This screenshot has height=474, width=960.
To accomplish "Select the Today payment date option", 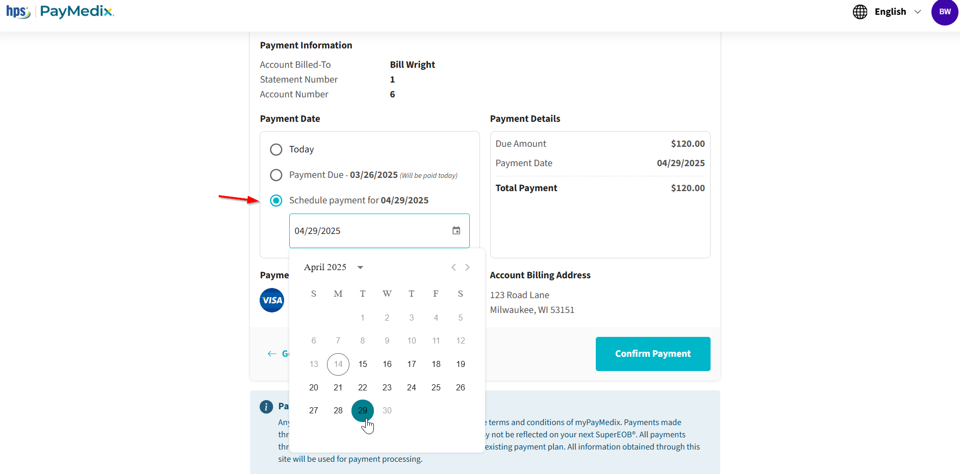I will point(276,149).
